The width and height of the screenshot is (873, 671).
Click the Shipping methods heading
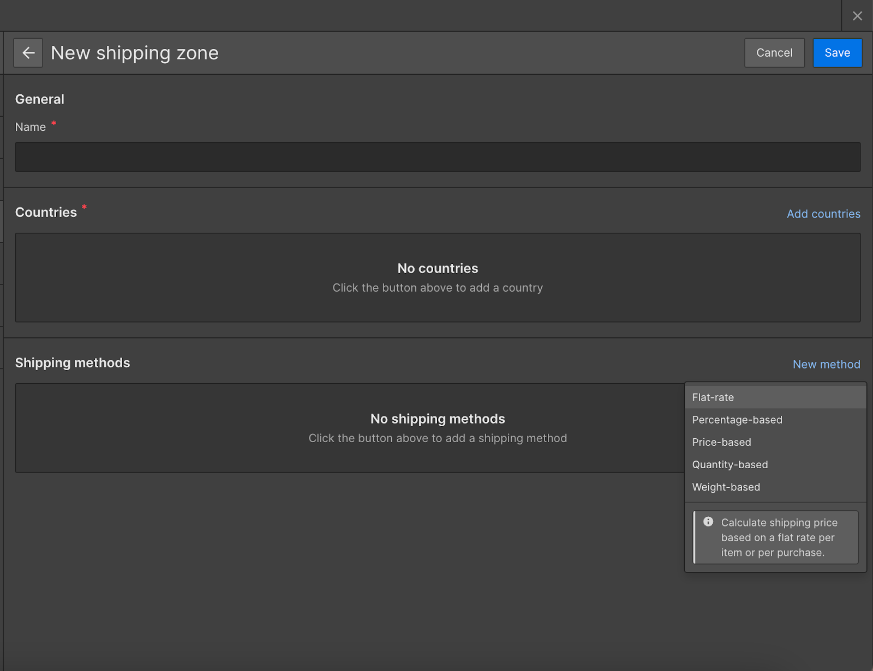(73, 362)
